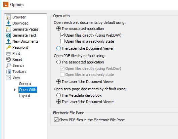
Task: Open Layout under View
Action: pos(25,96)
